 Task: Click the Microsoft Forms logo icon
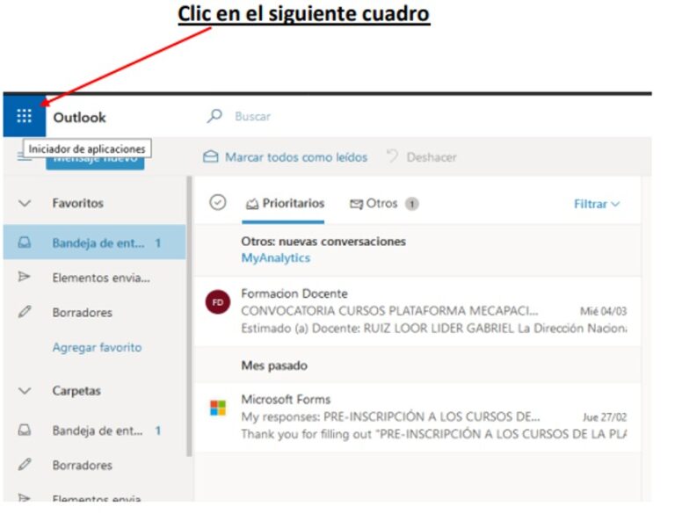(218, 408)
